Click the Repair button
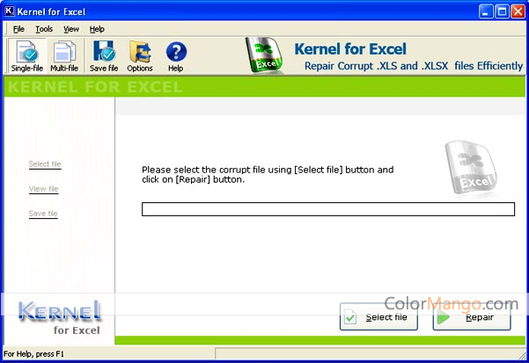This screenshot has width=529, height=363. 472,316
